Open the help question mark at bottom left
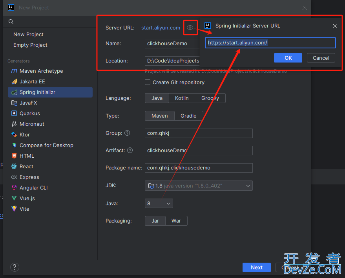 click(x=15, y=267)
